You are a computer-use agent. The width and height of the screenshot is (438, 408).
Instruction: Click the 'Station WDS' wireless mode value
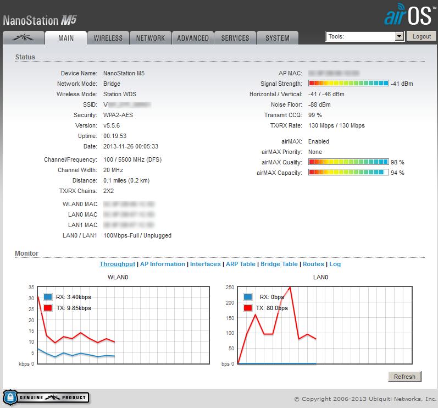[120, 94]
